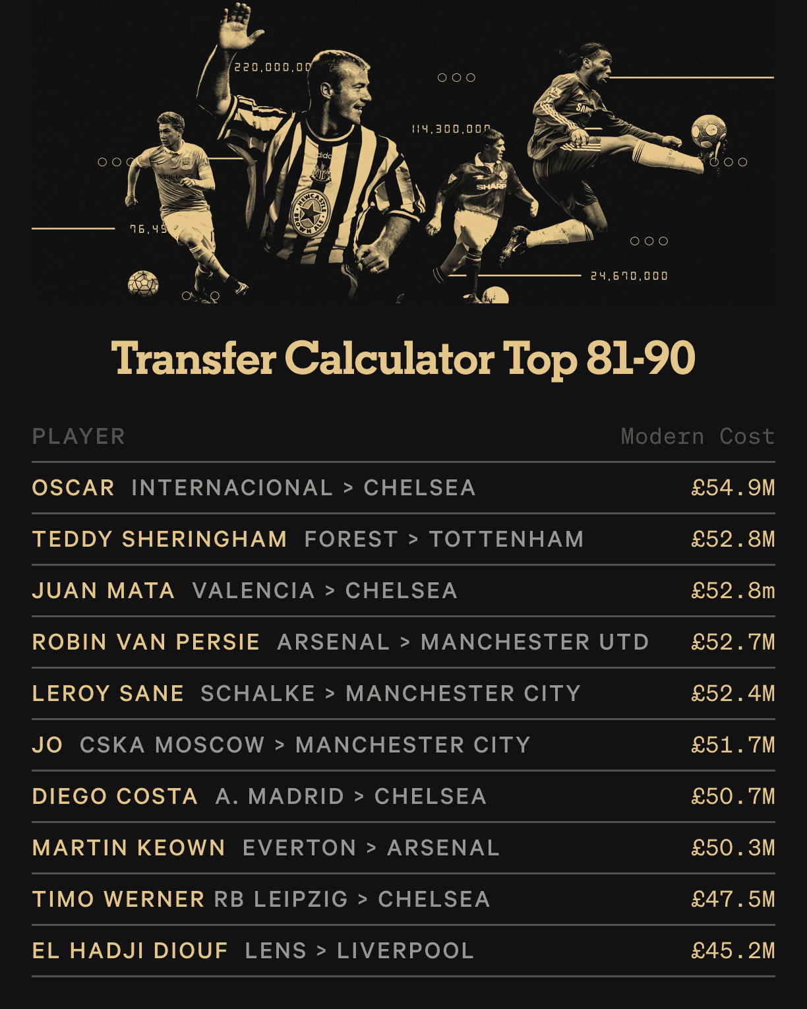Click Martin Keown's name

(x=129, y=848)
